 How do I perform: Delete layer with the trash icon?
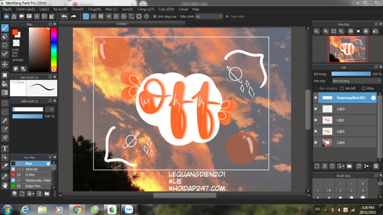376,166
